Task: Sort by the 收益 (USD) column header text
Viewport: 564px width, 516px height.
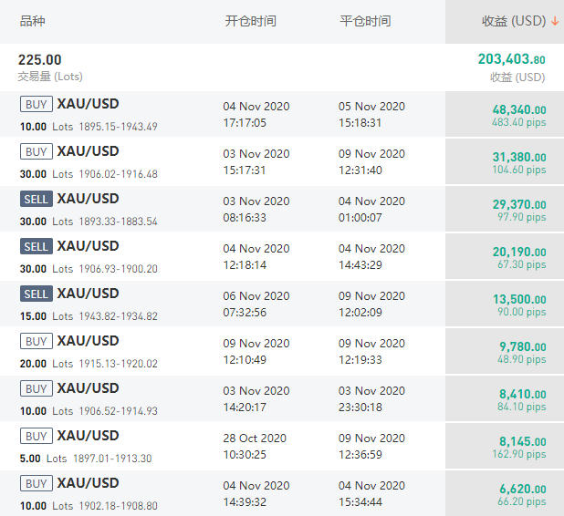Action: click(513, 21)
